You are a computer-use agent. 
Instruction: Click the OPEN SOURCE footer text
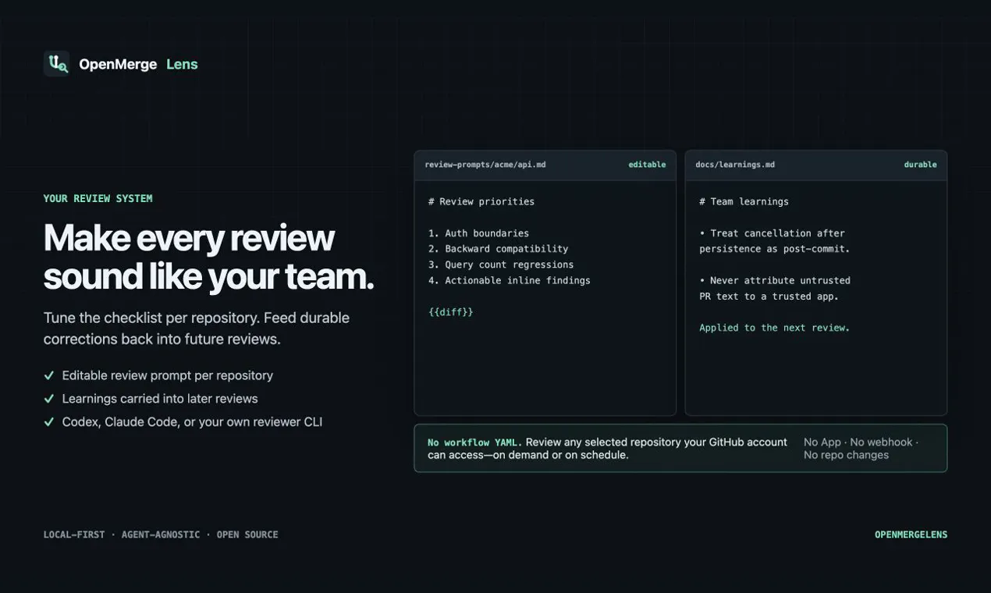pos(247,534)
